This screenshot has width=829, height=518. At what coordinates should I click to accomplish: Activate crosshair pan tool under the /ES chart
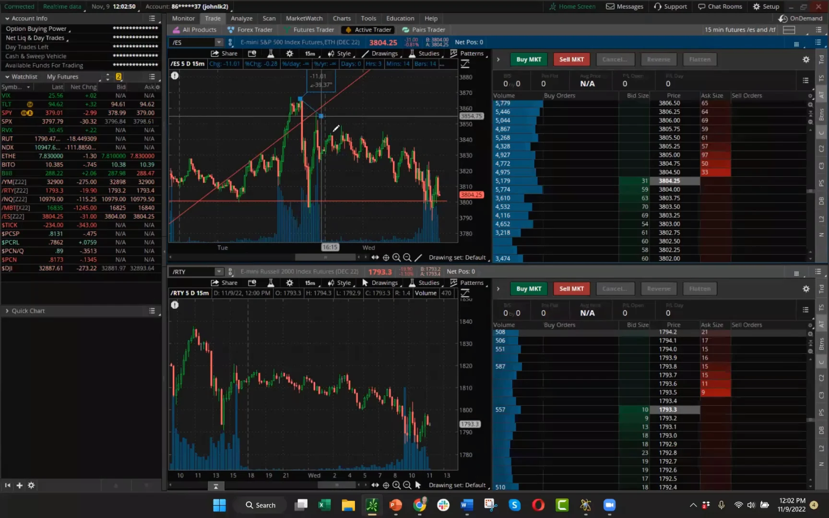(386, 258)
